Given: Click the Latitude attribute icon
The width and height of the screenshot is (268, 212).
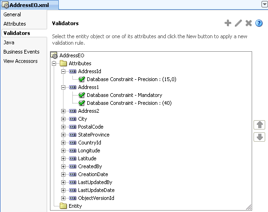Looking at the screenshot, I should (x=73, y=158).
